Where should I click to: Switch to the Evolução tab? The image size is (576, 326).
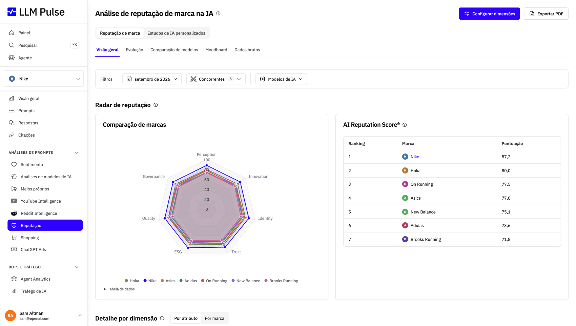pos(134,50)
